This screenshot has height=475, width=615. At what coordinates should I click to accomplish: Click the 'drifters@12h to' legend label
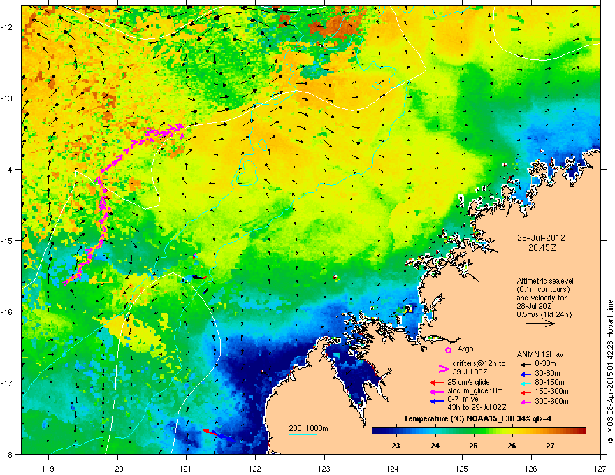[479, 363]
